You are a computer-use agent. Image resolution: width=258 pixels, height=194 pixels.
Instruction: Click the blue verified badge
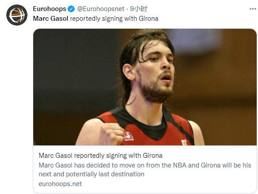[71, 9]
